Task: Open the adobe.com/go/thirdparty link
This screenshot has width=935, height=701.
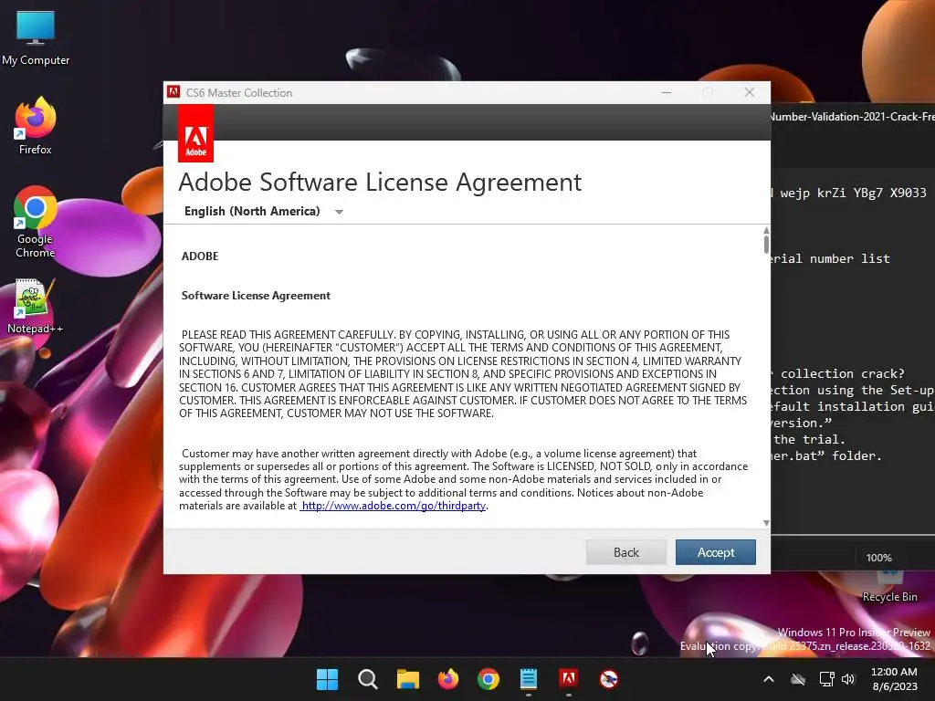Action: pos(394,506)
